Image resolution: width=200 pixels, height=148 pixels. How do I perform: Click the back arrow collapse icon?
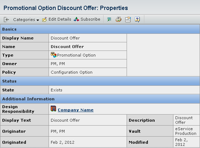point(6,20)
